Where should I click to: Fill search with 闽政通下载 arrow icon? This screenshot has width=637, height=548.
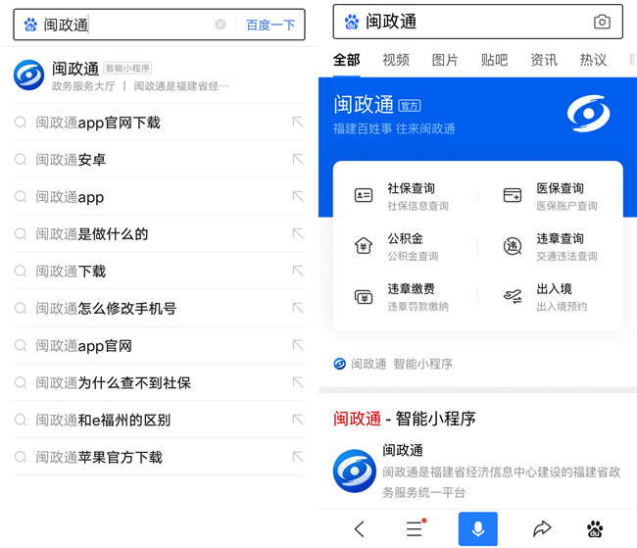click(x=298, y=271)
